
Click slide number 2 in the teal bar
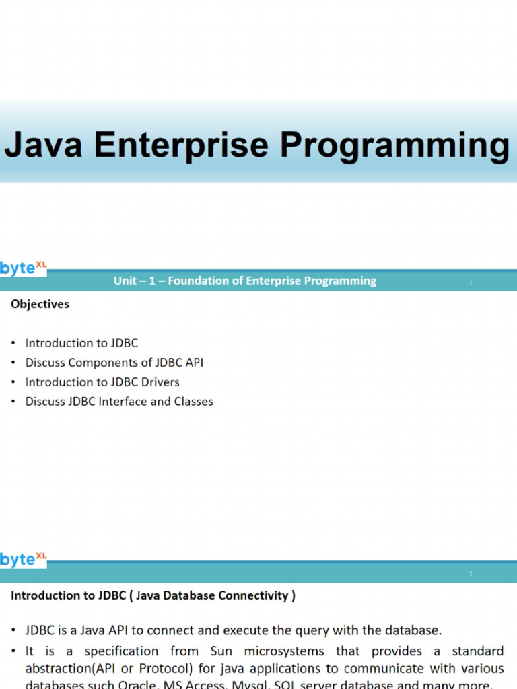point(471,574)
